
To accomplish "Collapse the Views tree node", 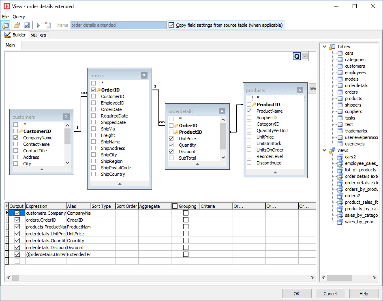I will click(x=325, y=150).
